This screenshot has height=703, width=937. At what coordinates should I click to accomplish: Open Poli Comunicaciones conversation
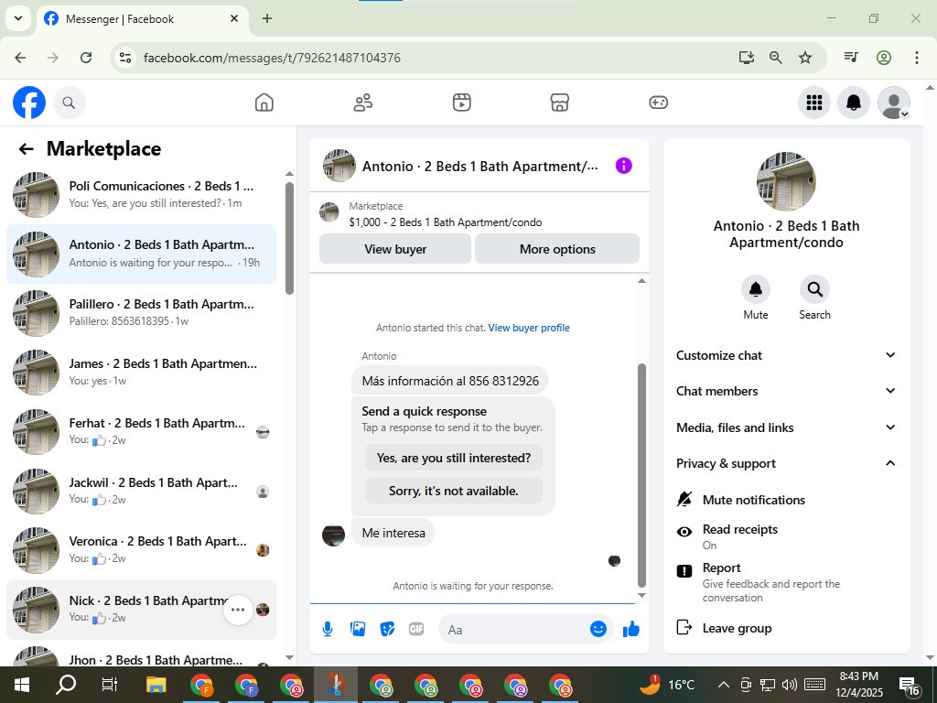(141, 194)
